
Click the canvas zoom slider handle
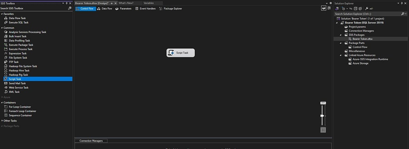(322, 116)
